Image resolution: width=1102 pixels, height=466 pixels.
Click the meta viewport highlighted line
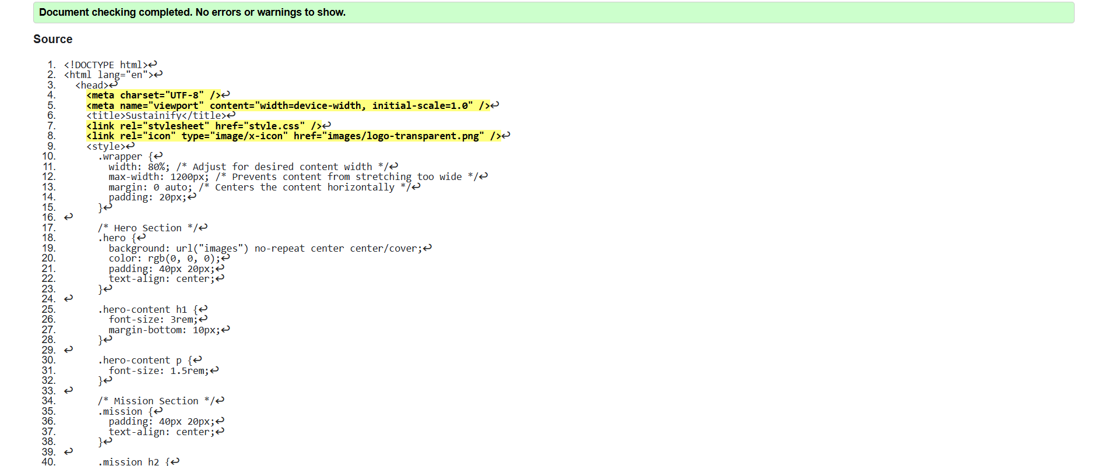tap(293, 105)
